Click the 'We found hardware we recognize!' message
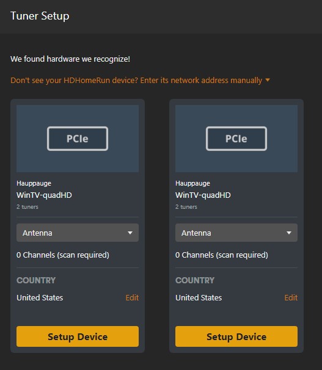The height and width of the screenshot is (370, 322). 70,59
